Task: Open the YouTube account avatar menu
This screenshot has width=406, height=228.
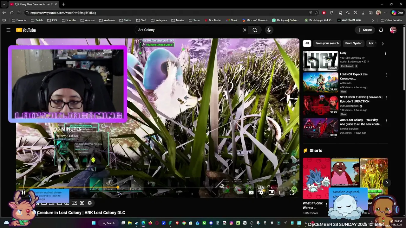Action: coord(393,30)
